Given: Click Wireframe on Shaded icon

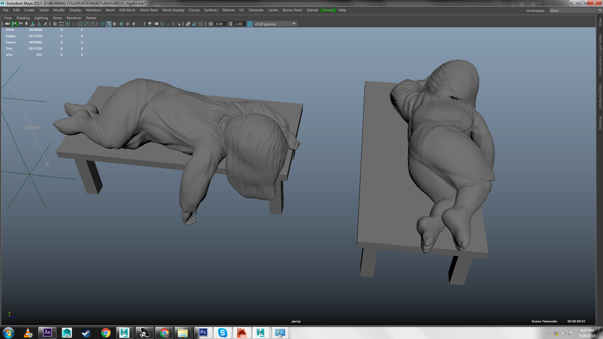Looking at the screenshot, I should pyautogui.click(x=121, y=24).
